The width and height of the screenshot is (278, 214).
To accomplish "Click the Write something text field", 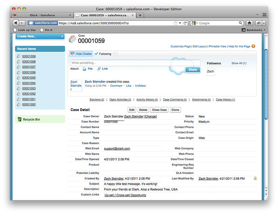I will click(x=135, y=63).
